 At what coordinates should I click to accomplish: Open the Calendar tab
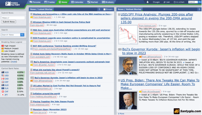(77, 2)
